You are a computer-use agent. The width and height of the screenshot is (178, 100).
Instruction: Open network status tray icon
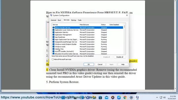161,97
